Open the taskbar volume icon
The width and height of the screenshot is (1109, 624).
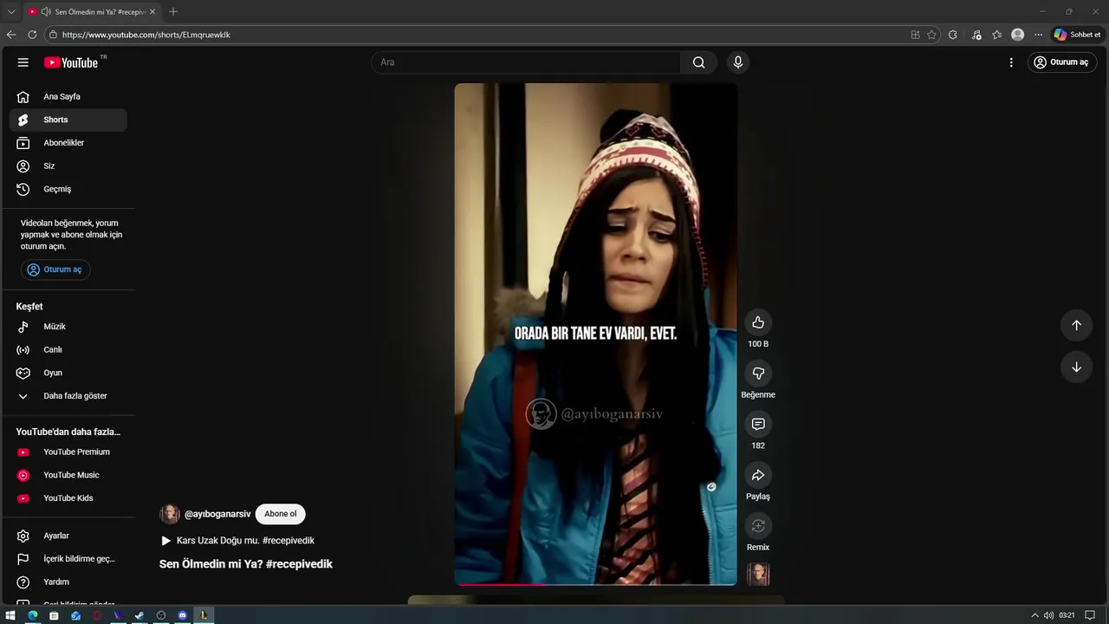[x=1048, y=615]
